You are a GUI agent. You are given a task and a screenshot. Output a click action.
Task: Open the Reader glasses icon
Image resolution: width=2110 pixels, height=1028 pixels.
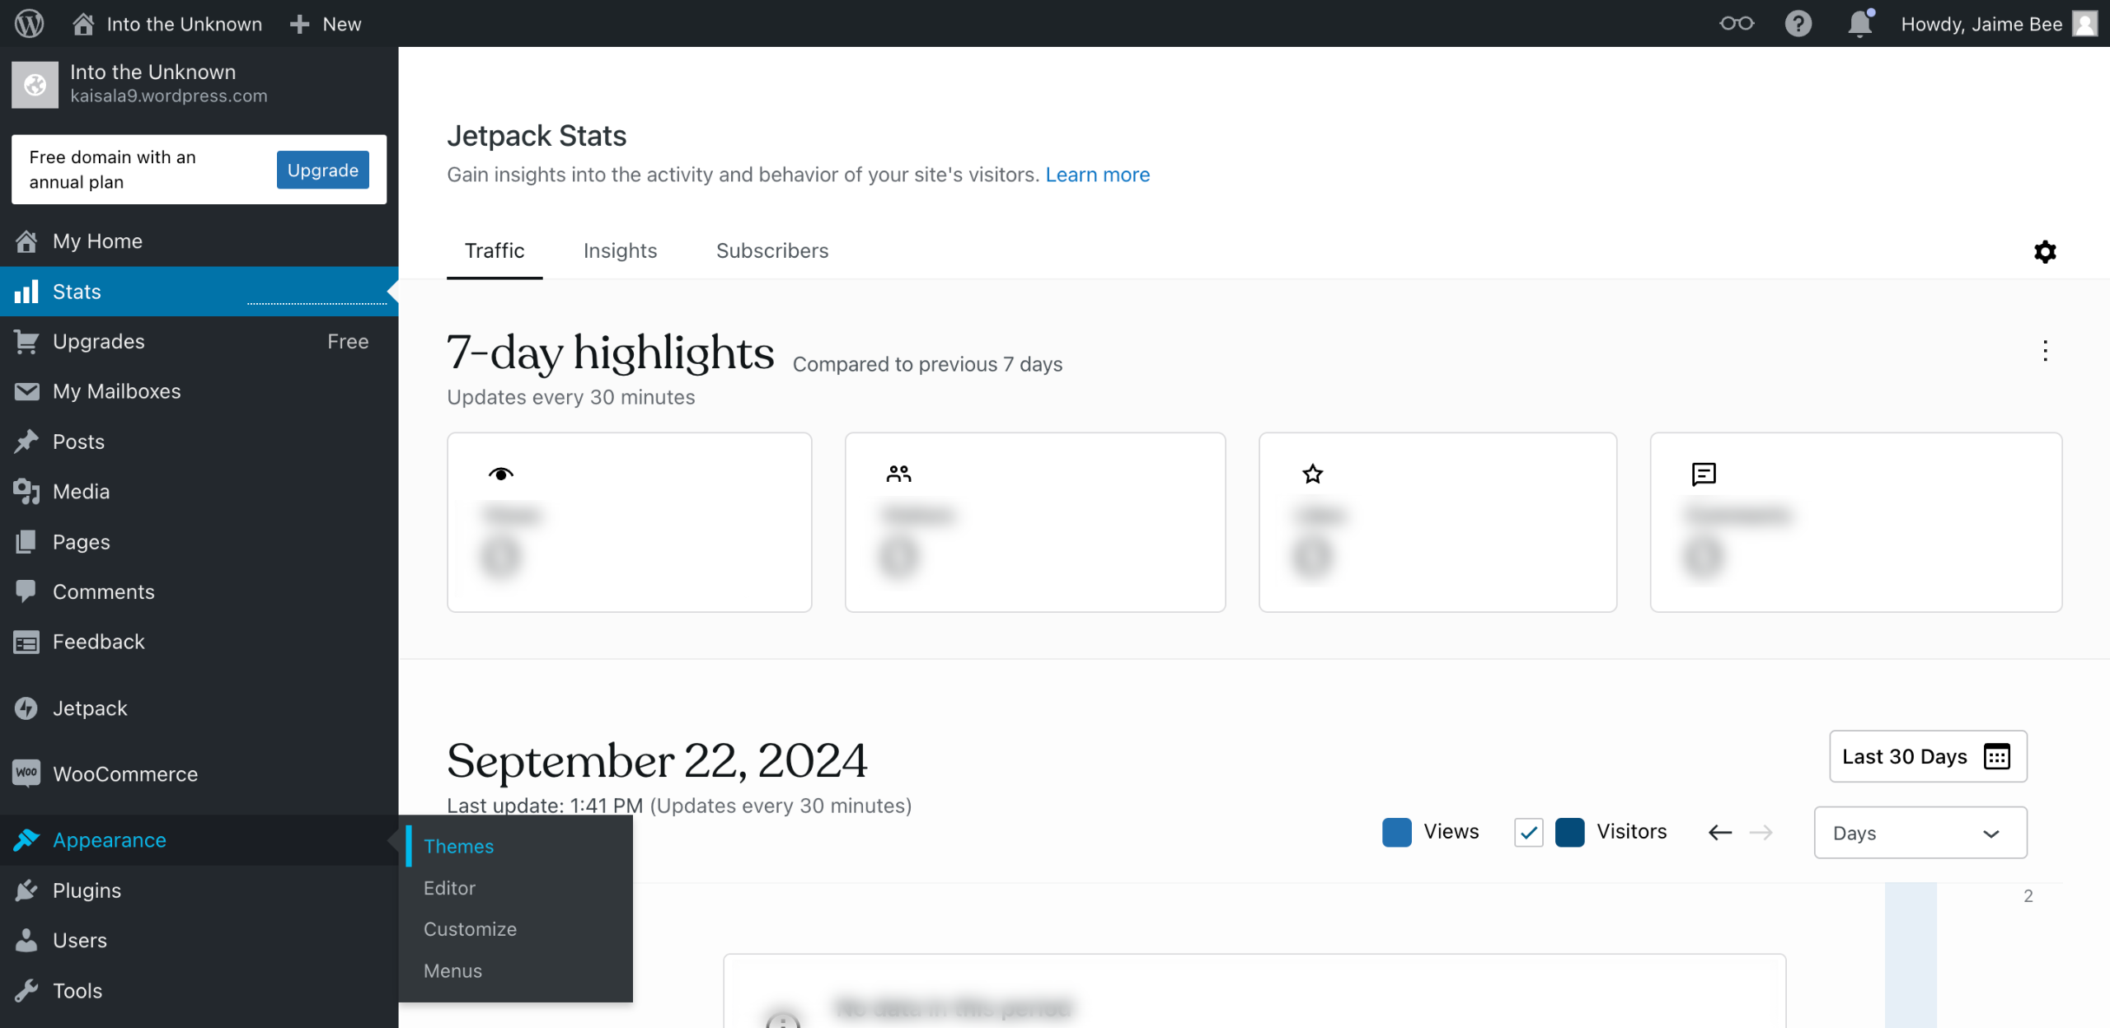1736,23
